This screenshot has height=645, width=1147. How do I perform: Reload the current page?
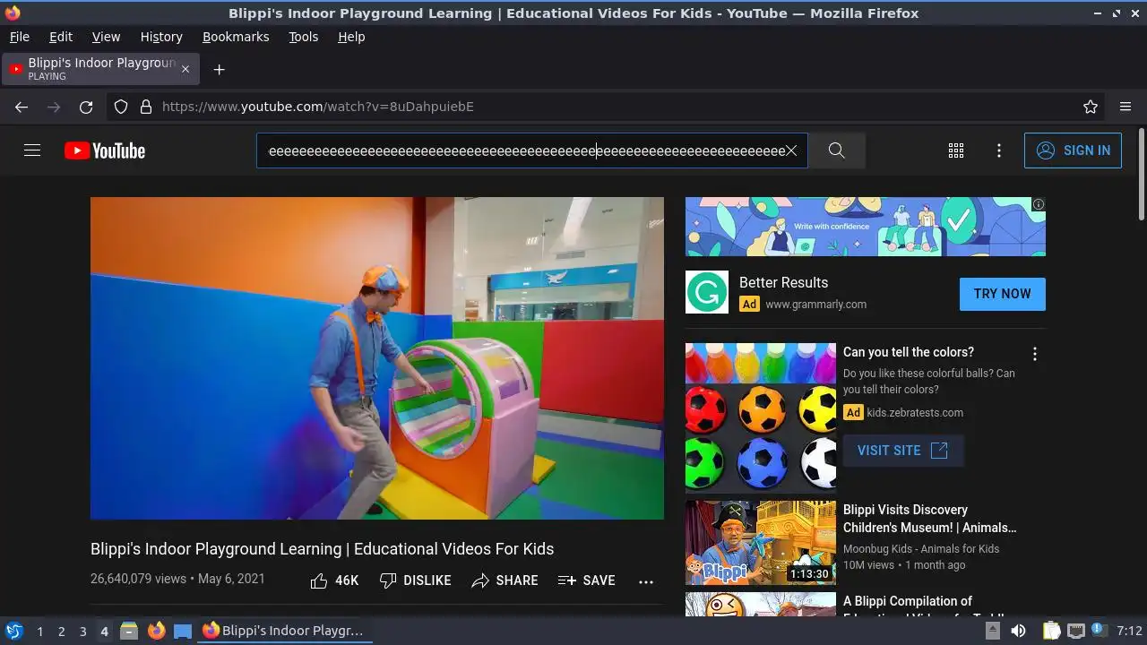86,107
